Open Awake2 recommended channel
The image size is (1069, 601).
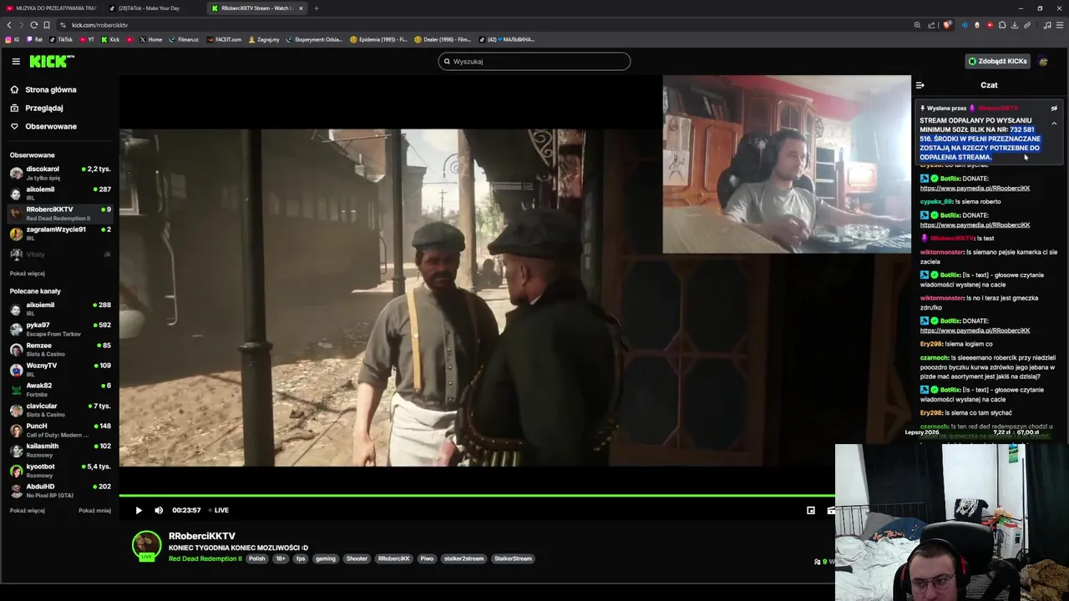click(60, 389)
